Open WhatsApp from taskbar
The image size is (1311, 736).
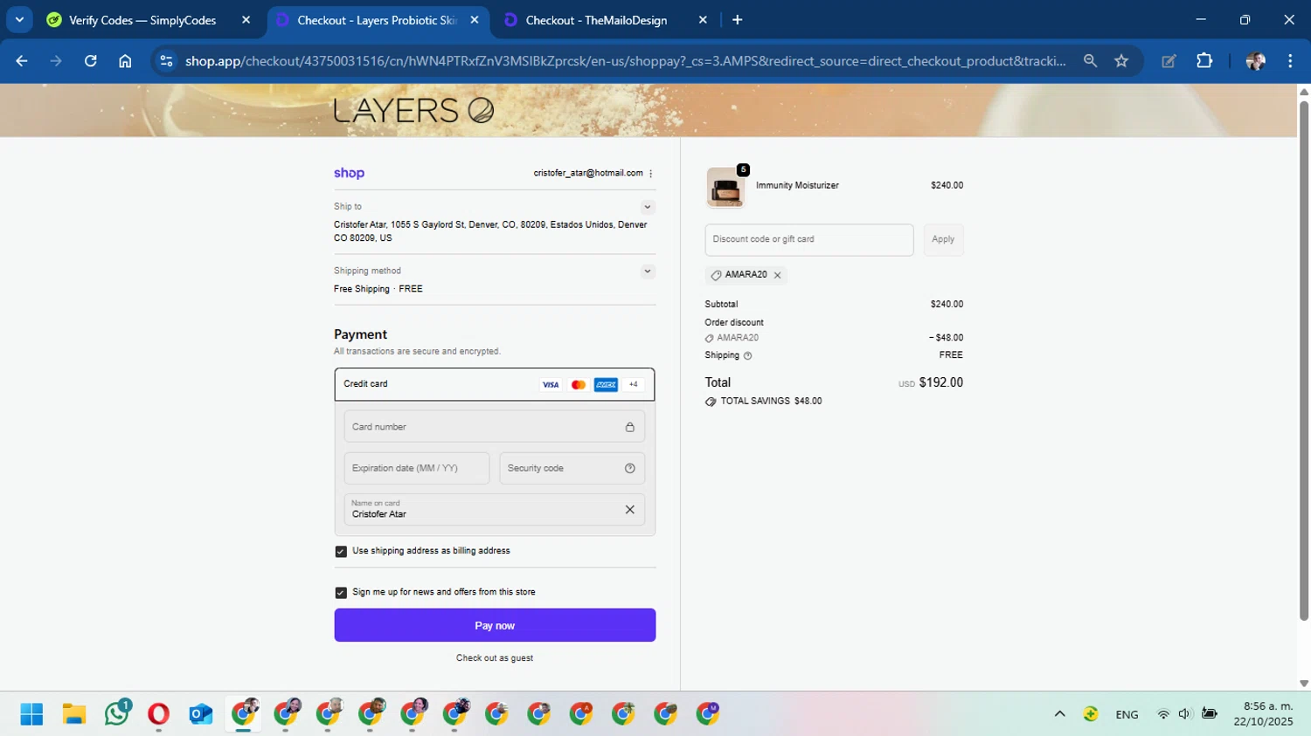coord(117,713)
